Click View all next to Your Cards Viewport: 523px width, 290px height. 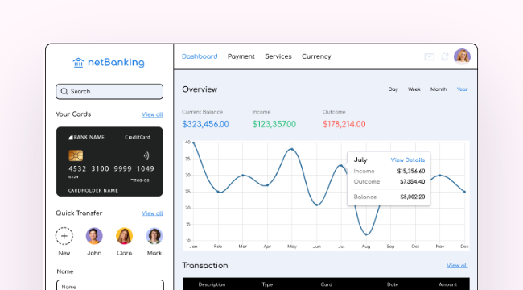coord(152,114)
